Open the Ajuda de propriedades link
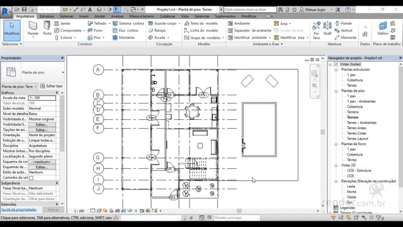Screen dimensions: 403x227 click(x=19, y=209)
